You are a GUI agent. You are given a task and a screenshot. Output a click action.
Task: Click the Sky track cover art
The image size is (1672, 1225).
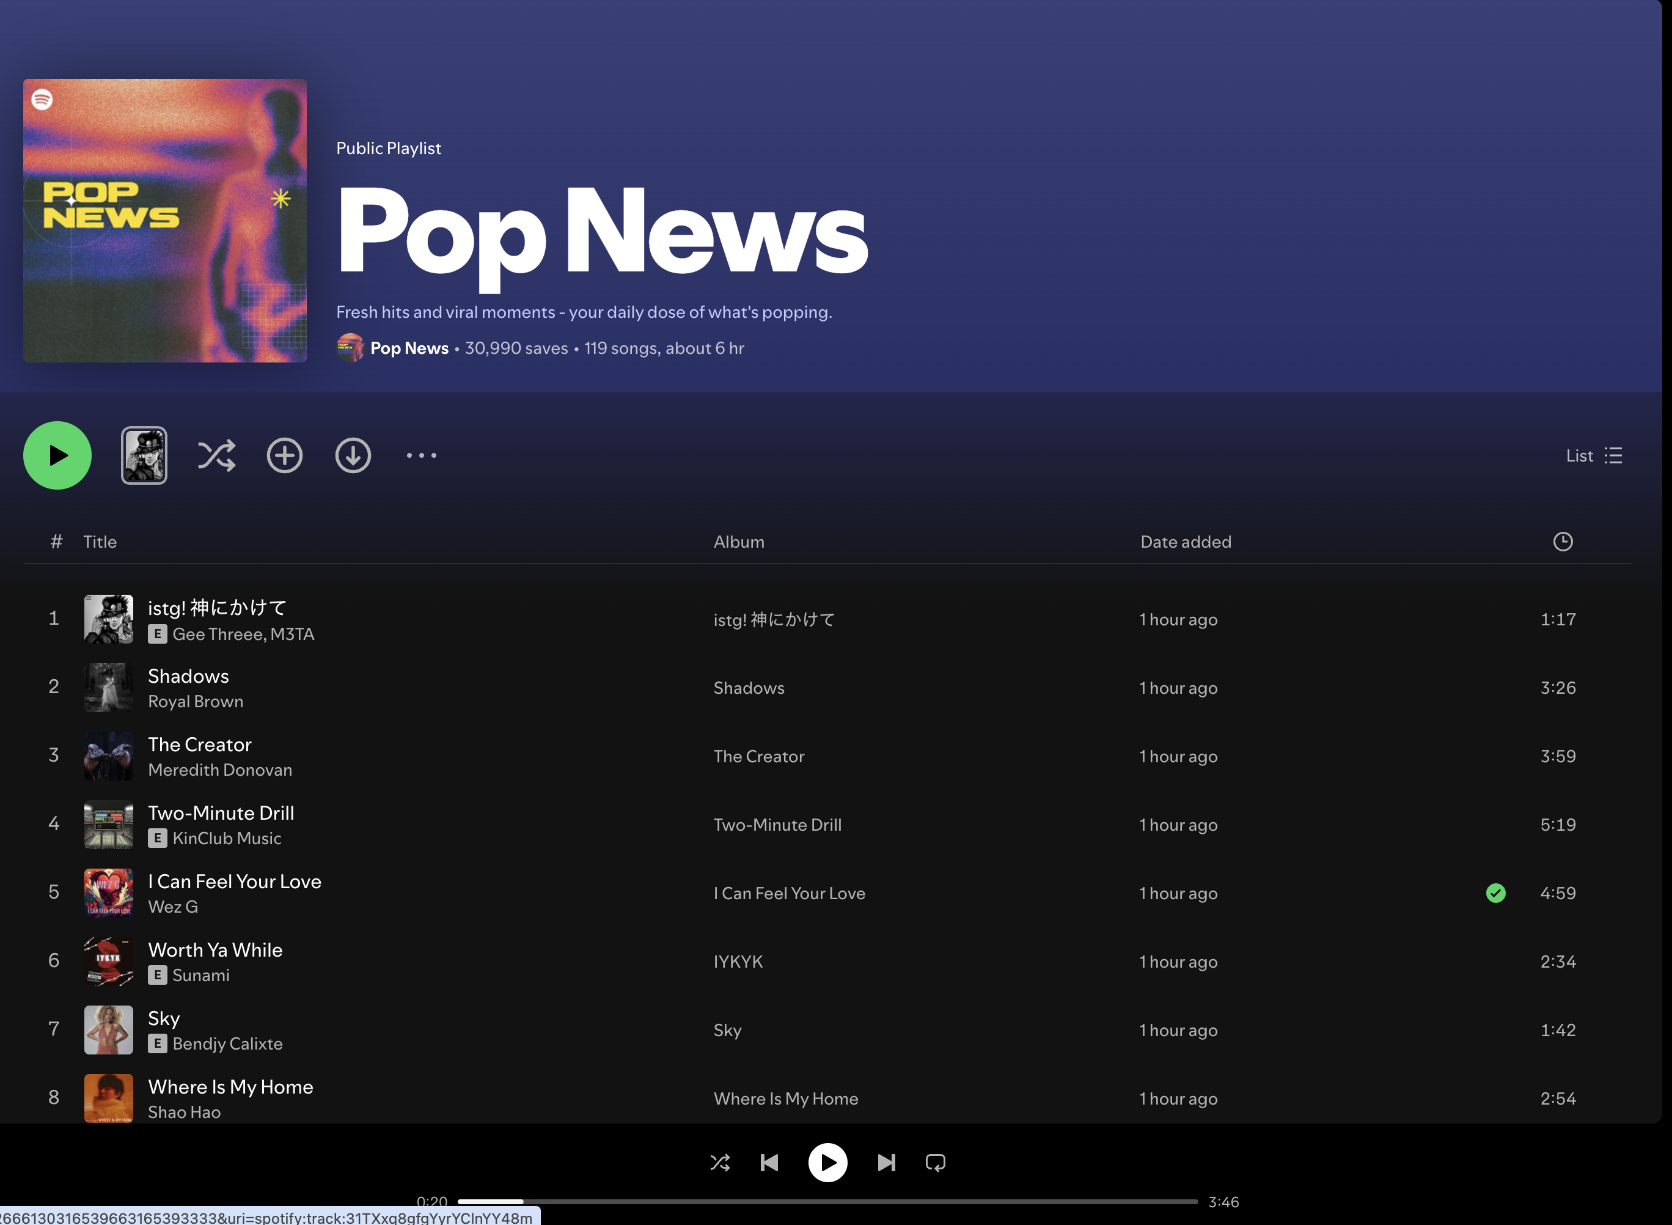(108, 1030)
